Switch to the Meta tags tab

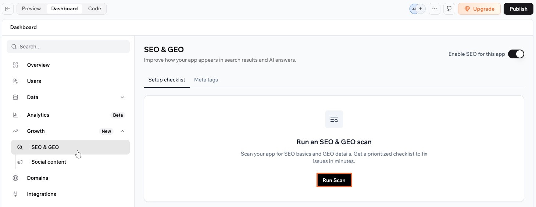point(206,80)
